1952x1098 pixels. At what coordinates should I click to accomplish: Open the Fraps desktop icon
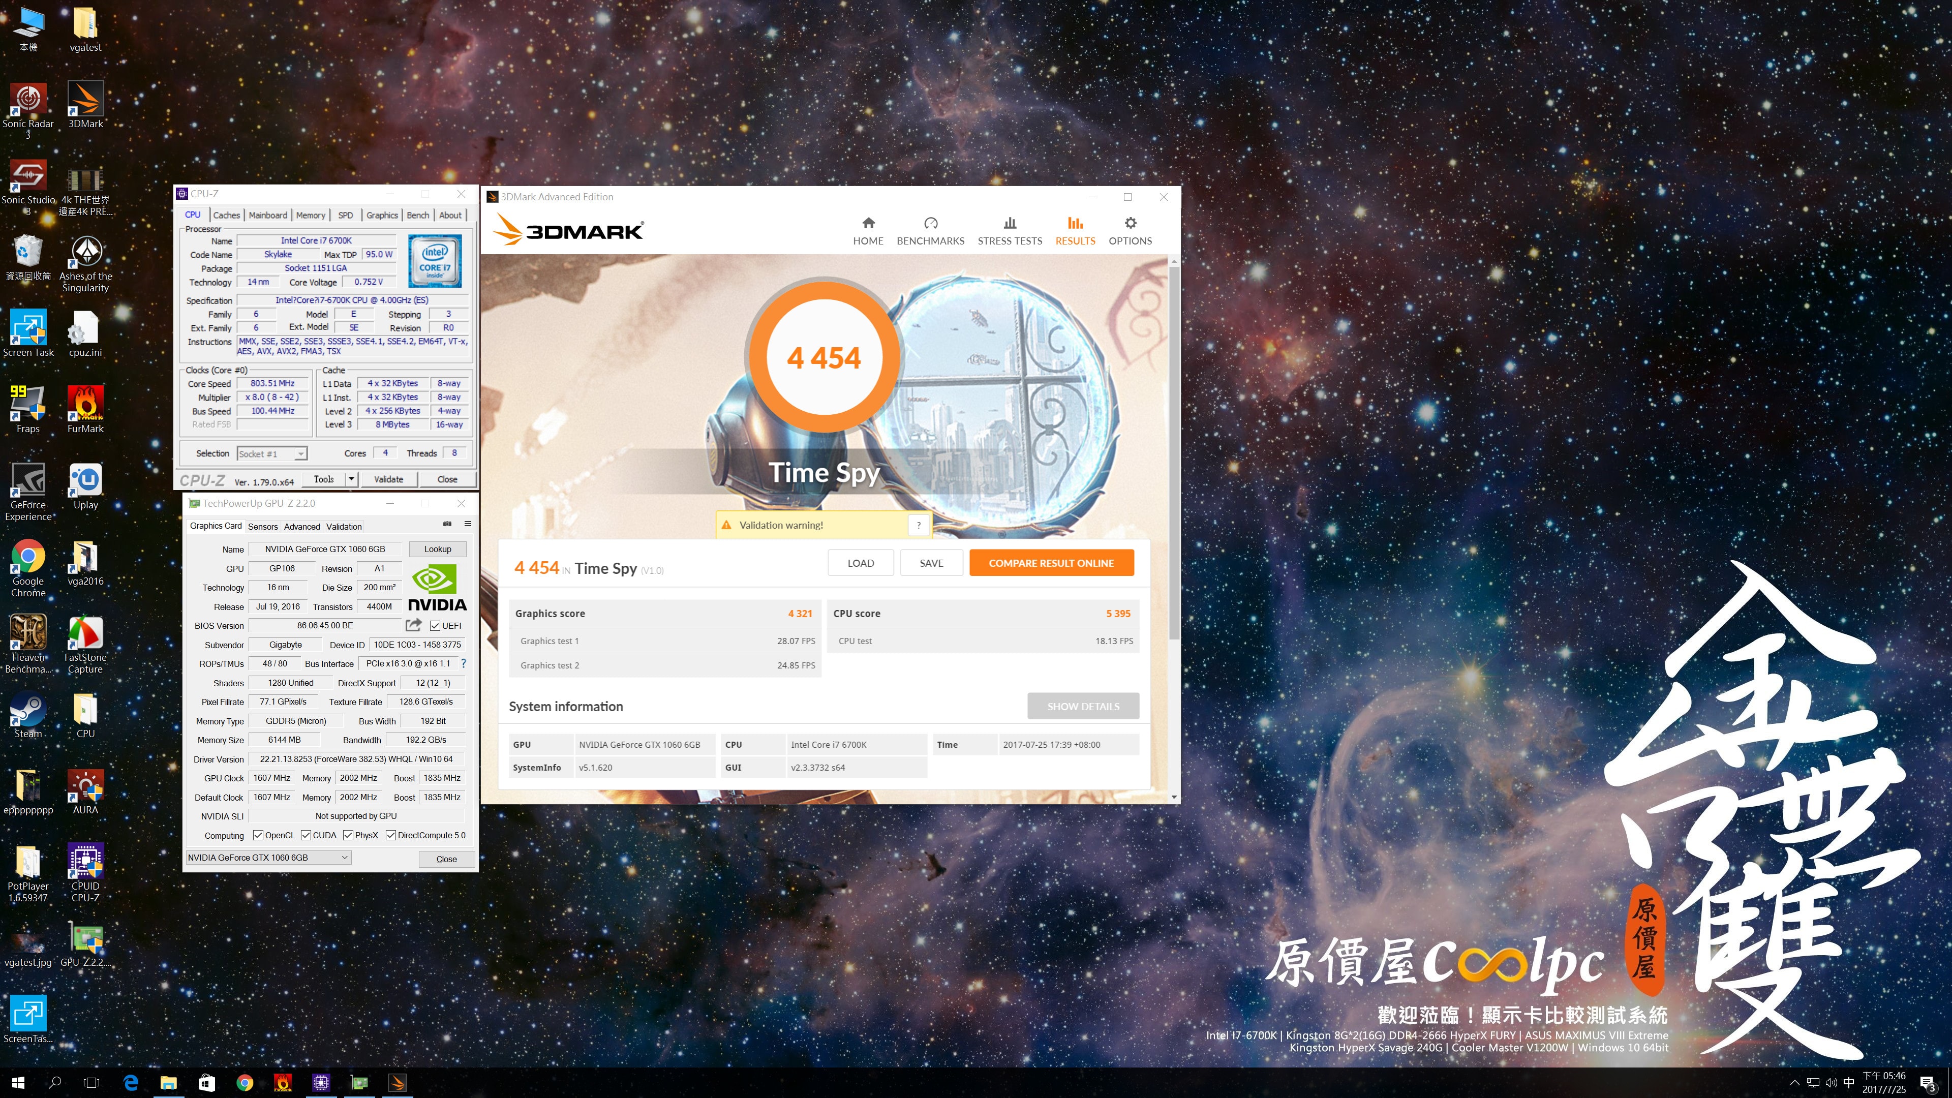28,409
